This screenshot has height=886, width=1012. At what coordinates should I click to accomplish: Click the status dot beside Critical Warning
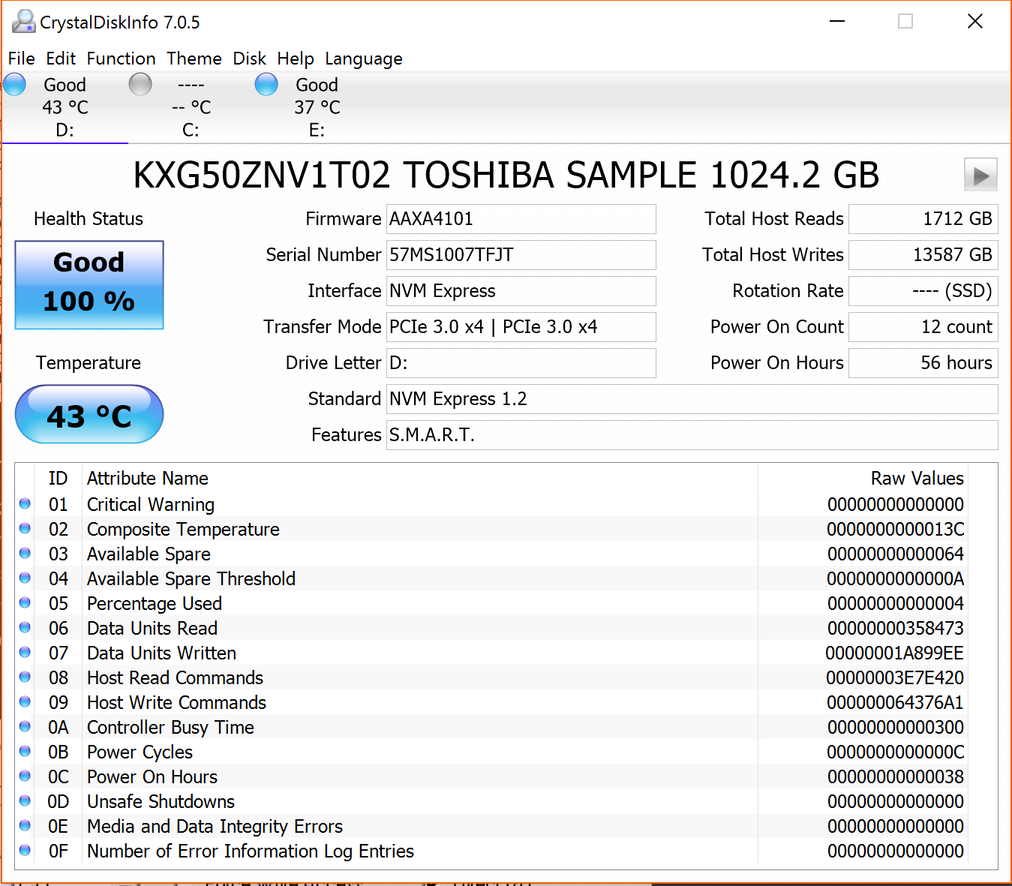click(25, 504)
